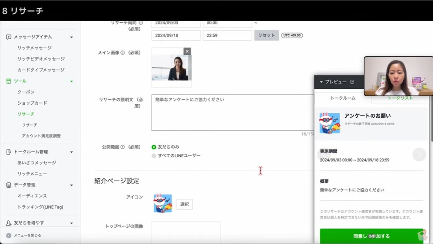The height and width of the screenshot is (244, 433).
Task: Collapse メッセージアイテム menu arrow
Action: coord(71,37)
